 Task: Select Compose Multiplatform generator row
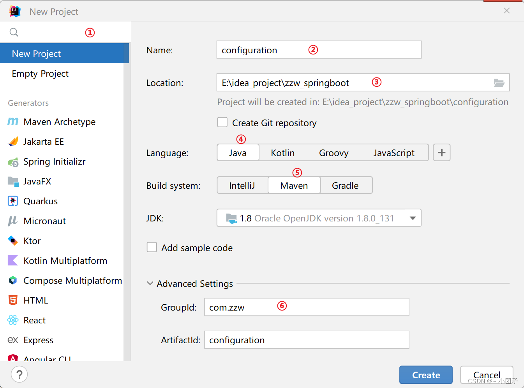pyautogui.click(x=62, y=281)
